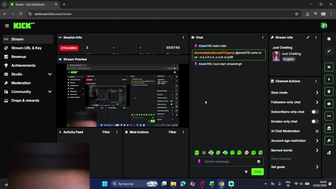Image resolution: width=336 pixels, height=189 pixels.
Task: Open Account age restriction arrow
Action: coord(317,141)
